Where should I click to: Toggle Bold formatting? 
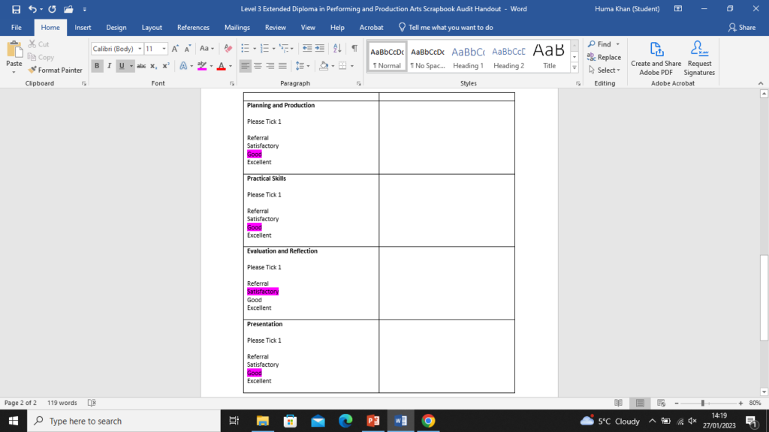(x=97, y=66)
